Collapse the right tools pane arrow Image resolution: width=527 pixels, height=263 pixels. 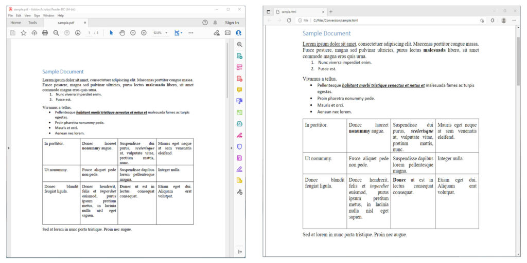point(231,148)
